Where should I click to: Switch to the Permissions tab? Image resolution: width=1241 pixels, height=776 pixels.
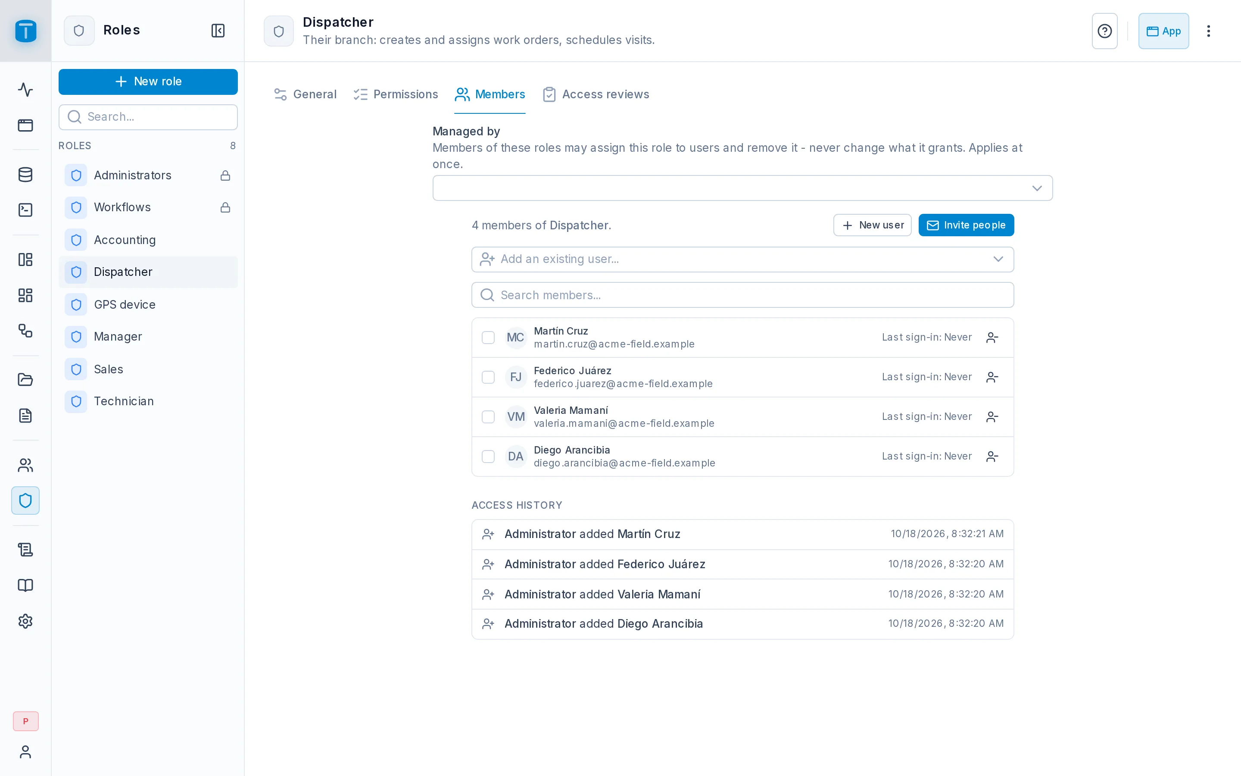(x=396, y=94)
